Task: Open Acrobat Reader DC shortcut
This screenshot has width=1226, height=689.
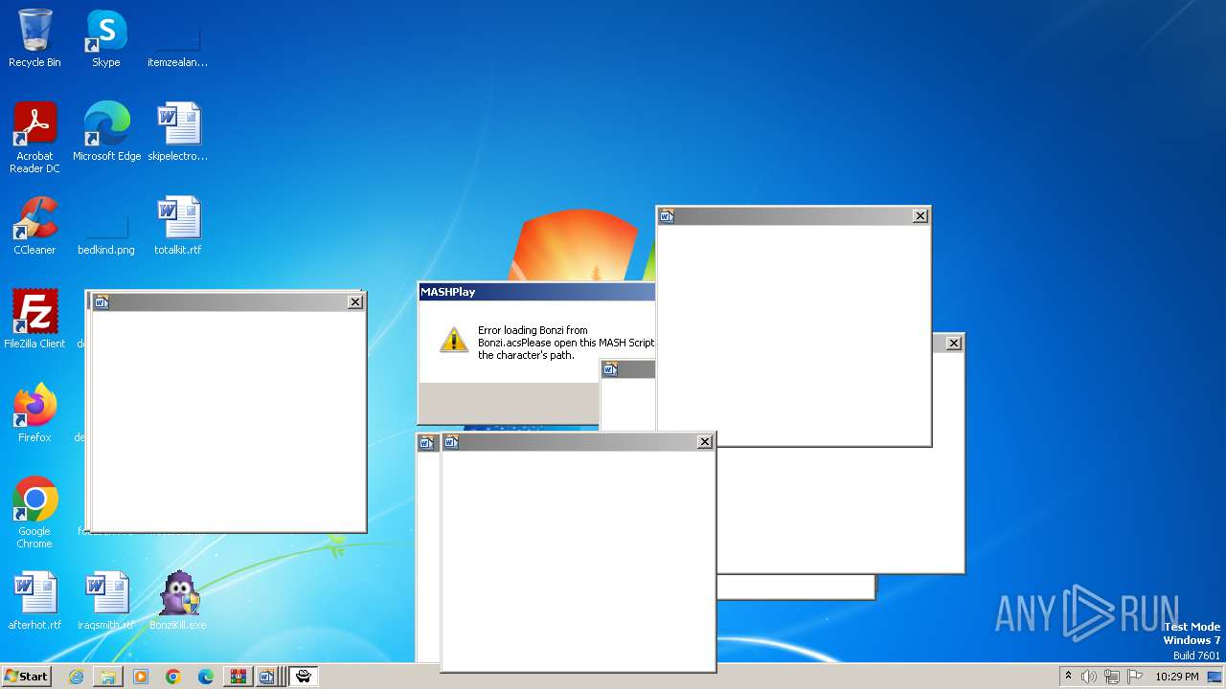Action: tap(34, 137)
